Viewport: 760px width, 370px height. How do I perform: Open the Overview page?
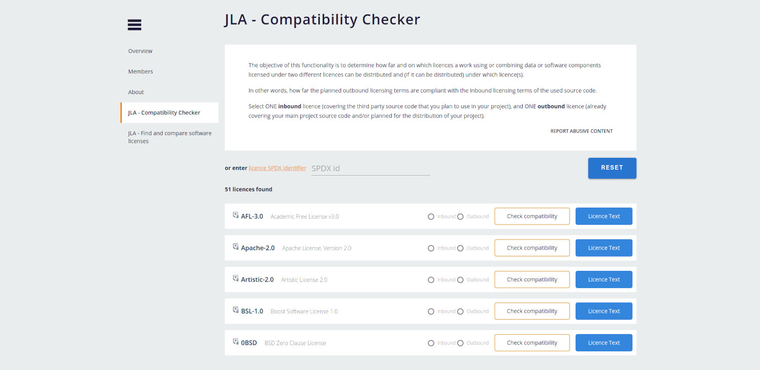click(140, 51)
